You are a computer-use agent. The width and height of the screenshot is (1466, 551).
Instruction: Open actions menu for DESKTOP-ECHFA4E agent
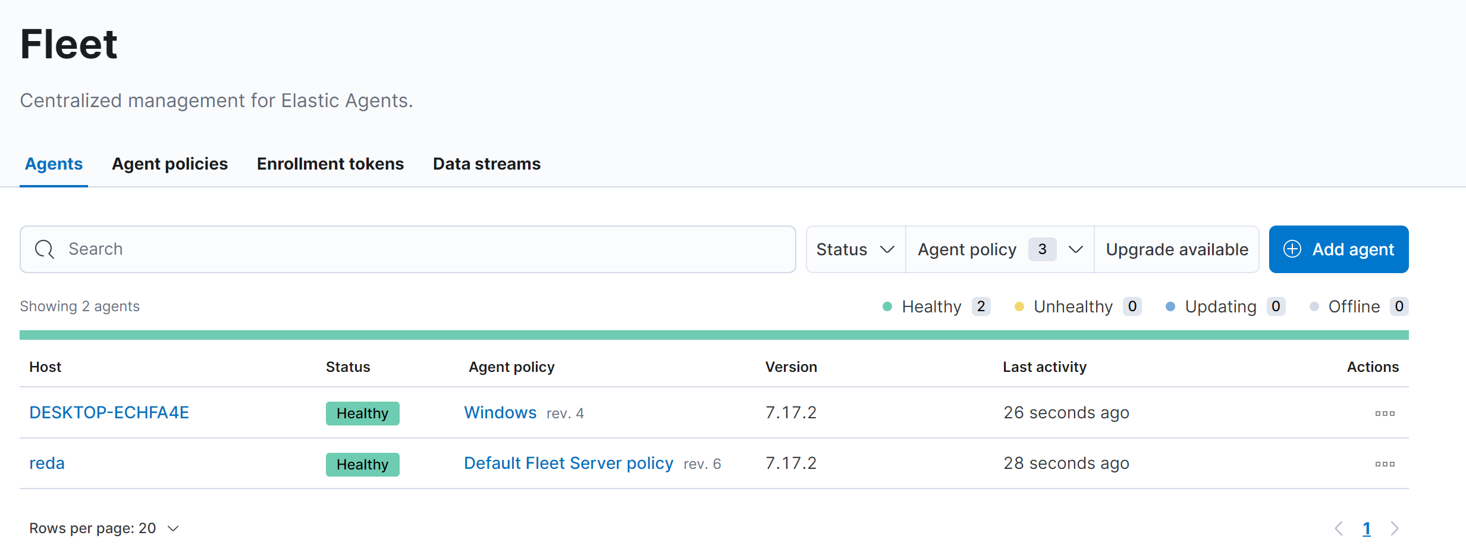coord(1385,414)
